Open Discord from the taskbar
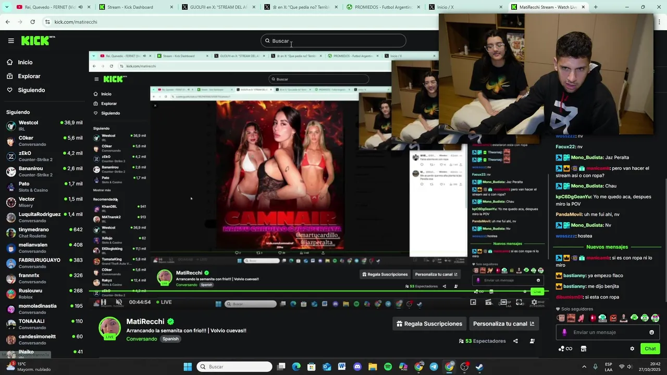667x375 pixels. point(357,367)
